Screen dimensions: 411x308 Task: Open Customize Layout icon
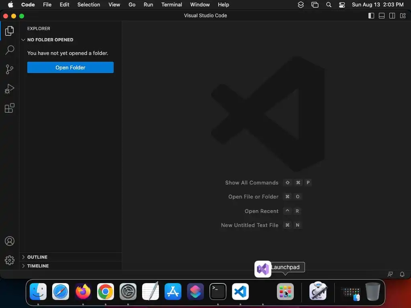[403, 16]
